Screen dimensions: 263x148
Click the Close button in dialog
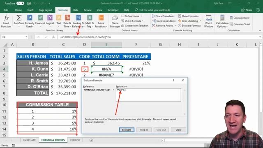tap(178, 130)
